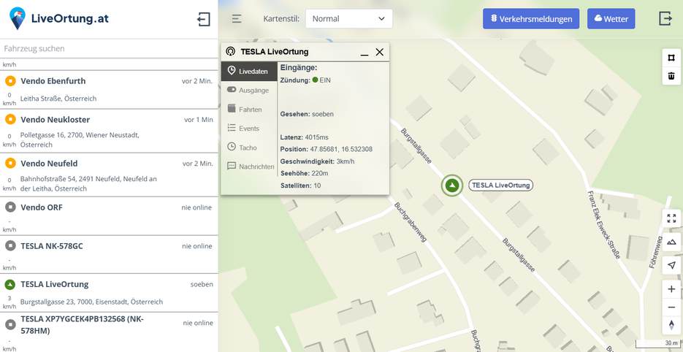Screen dimensions: 683x352
Task: Click the orange status icon of Vendo Ebenfurth
Action: tap(10, 81)
